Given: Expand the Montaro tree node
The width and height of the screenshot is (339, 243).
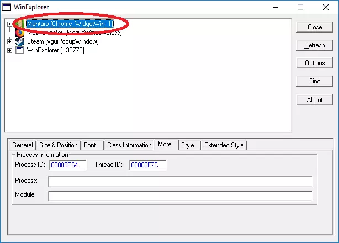Looking at the screenshot, I should point(9,24).
